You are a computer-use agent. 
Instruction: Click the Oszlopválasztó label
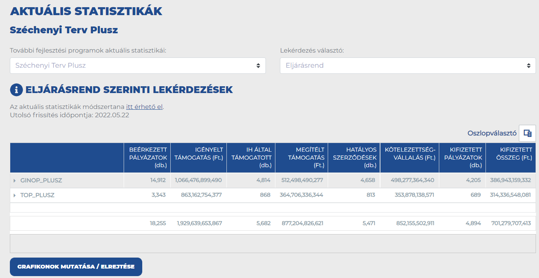(492, 133)
